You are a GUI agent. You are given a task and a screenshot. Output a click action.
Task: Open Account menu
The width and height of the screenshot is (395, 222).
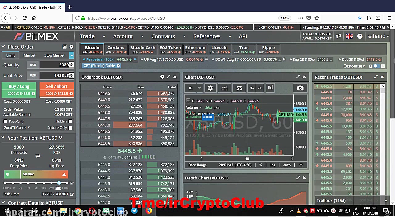pyautogui.click(x=123, y=36)
